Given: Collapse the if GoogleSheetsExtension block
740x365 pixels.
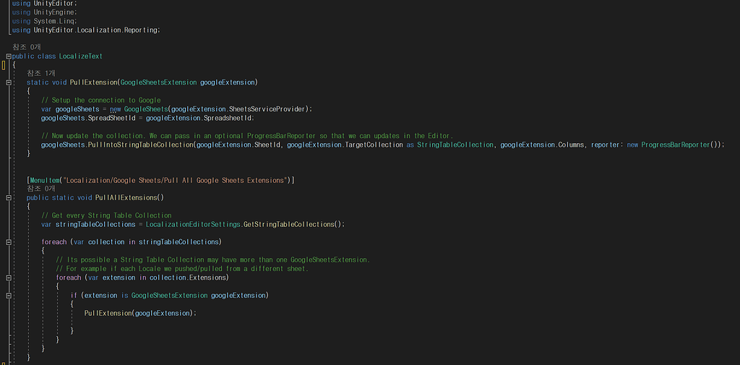Looking at the screenshot, I should (x=8, y=296).
